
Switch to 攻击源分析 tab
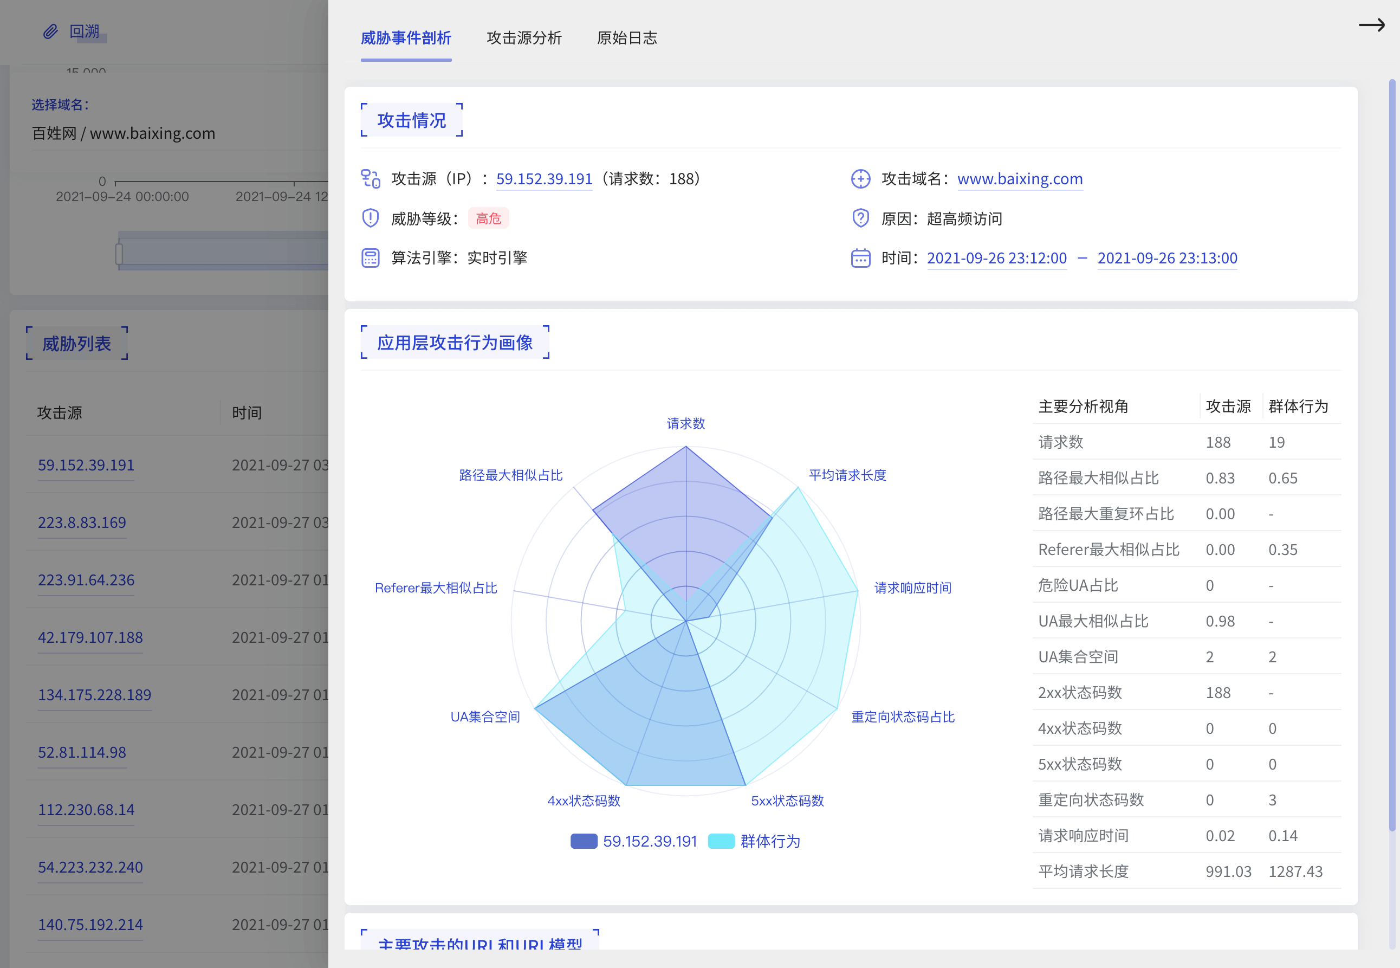coord(524,37)
